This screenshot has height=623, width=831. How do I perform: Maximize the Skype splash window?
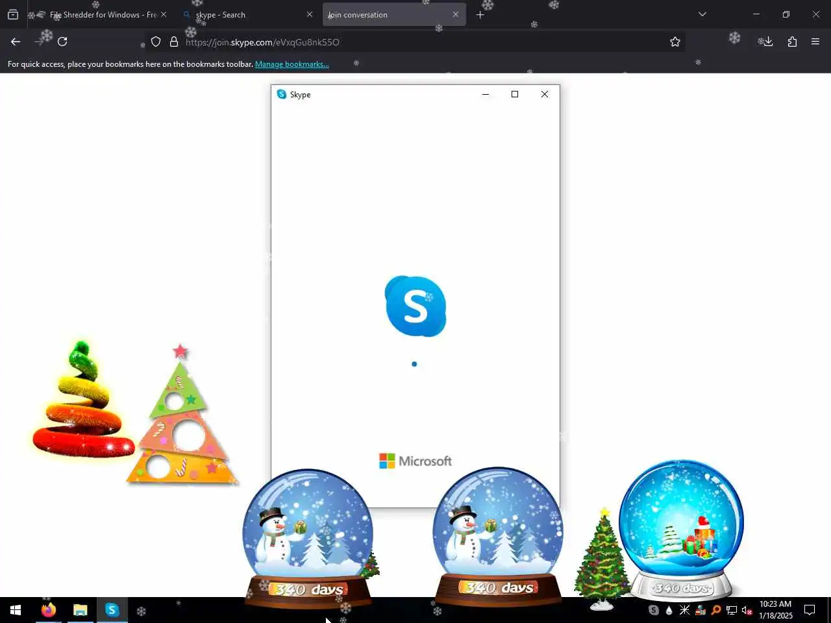515,94
